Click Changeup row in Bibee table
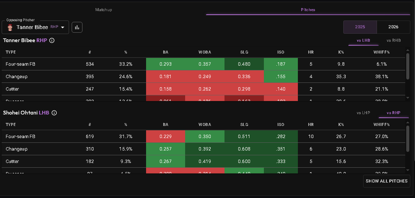The image size is (415, 198). coord(204,76)
